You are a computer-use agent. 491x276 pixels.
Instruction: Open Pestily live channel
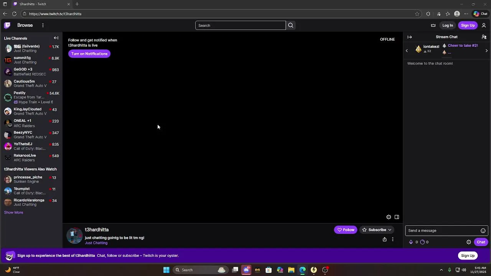pos(31,97)
